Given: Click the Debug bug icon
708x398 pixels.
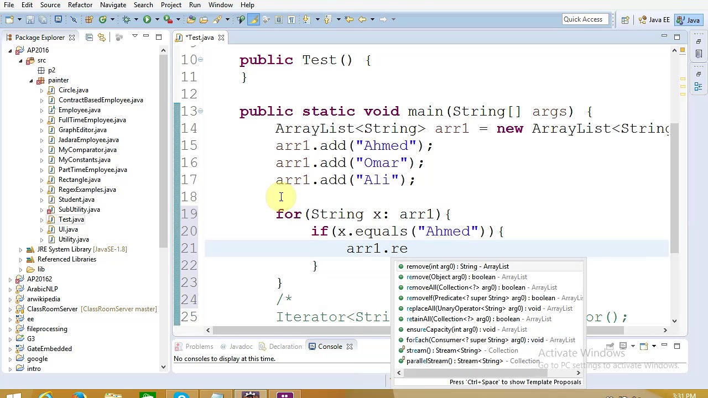Looking at the screenshot, I should pos(126,19).
